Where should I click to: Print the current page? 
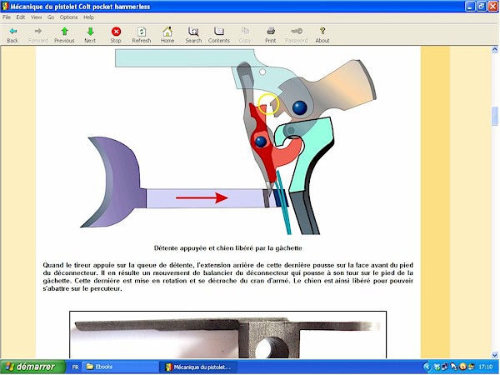click(x=271, y=34)
